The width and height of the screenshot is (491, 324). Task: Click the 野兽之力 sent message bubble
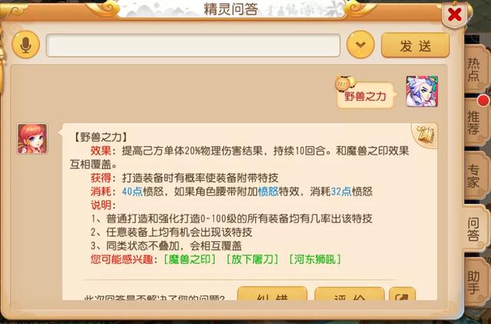[x=365, y=96]
